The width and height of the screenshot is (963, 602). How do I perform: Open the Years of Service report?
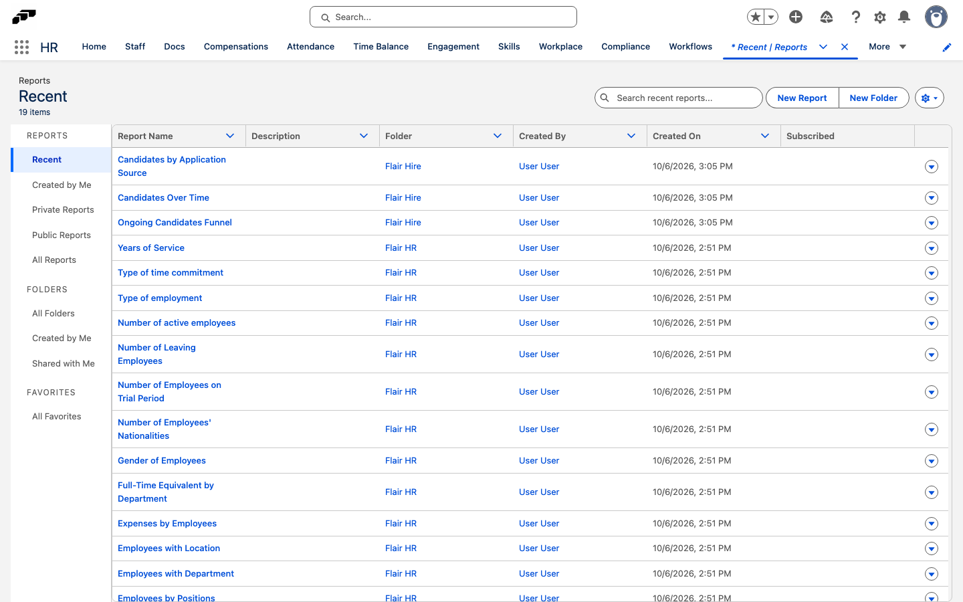tap(151, 248)
